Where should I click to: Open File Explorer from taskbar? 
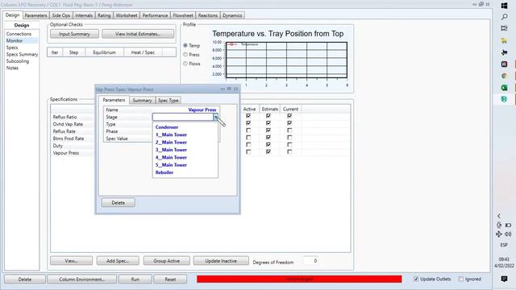pos(504,41)
